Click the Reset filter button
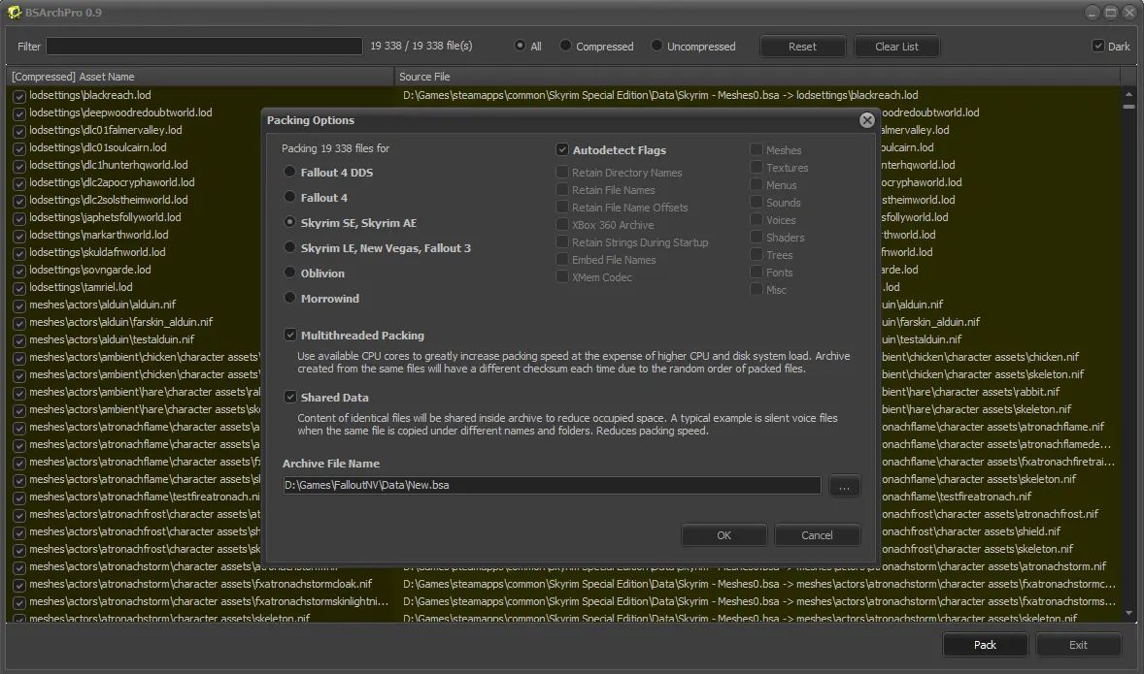The width and height of the screenshot is (1144, 674). 802,47
